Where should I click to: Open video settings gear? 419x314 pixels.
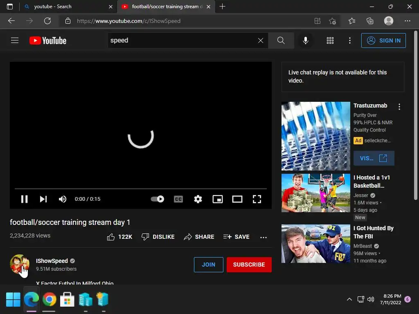pyautogui.click(x=198, y=199)
